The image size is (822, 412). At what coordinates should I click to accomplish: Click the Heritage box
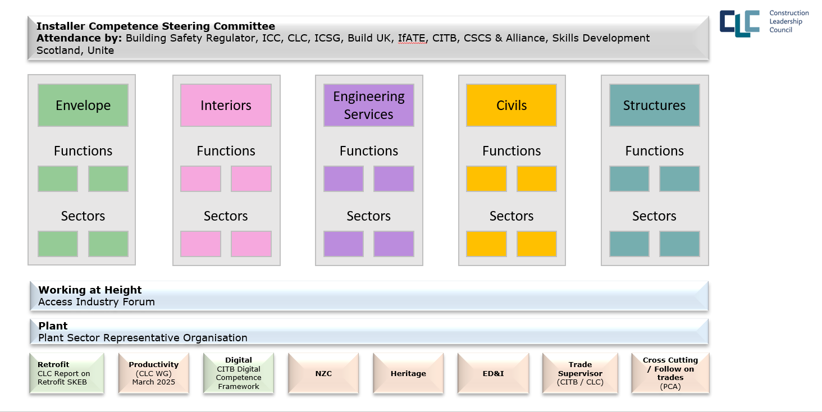click(x=408, y=373)
